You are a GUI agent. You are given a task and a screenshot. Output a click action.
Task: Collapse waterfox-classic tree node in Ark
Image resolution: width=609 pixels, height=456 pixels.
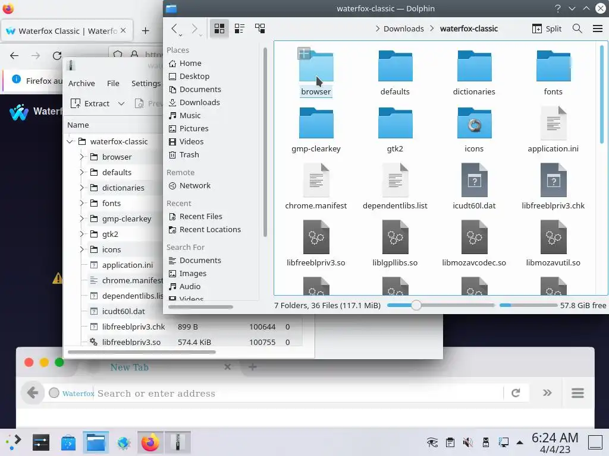[70, 141]
